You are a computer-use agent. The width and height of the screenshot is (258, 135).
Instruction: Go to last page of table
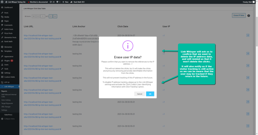[x=55, y=16]
